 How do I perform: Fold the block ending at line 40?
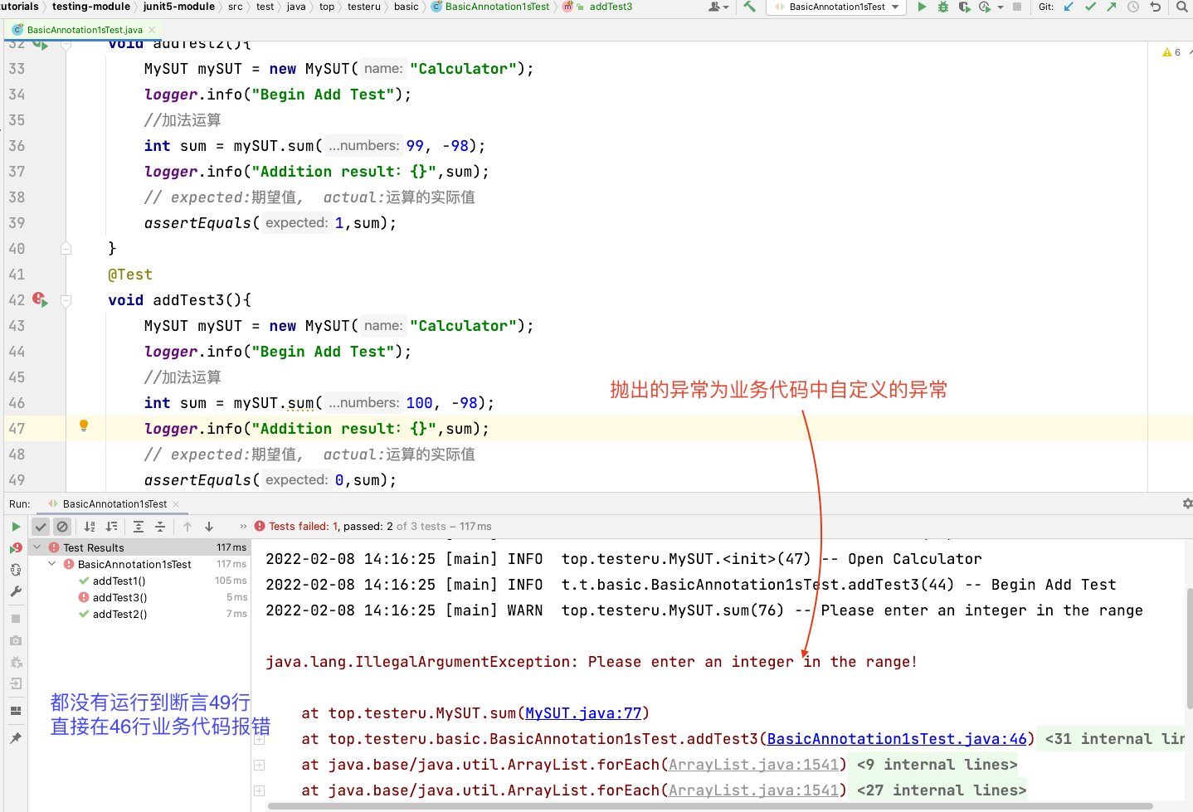point(66,248)
